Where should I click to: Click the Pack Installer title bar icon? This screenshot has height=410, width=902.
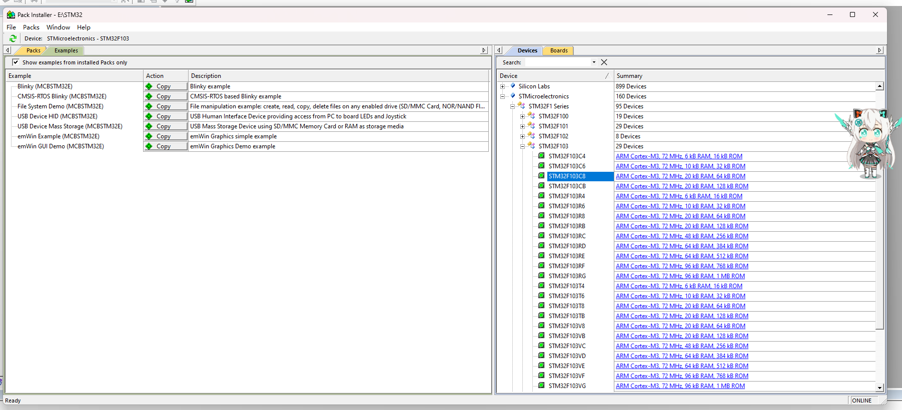(11, 15)
